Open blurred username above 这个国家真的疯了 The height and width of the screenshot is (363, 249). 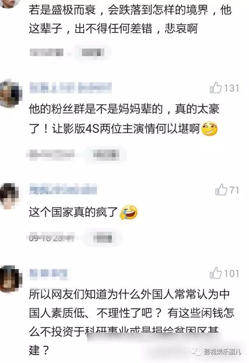pyautogui.click(x=63, y=190)
